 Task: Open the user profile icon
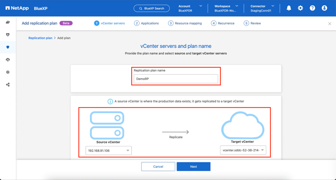tap(324, 8)
